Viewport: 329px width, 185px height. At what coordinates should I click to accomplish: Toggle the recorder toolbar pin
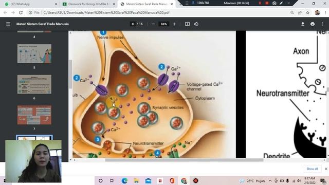[193, 3]
